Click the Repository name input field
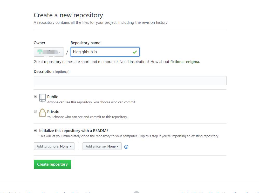 coord(105,52)
